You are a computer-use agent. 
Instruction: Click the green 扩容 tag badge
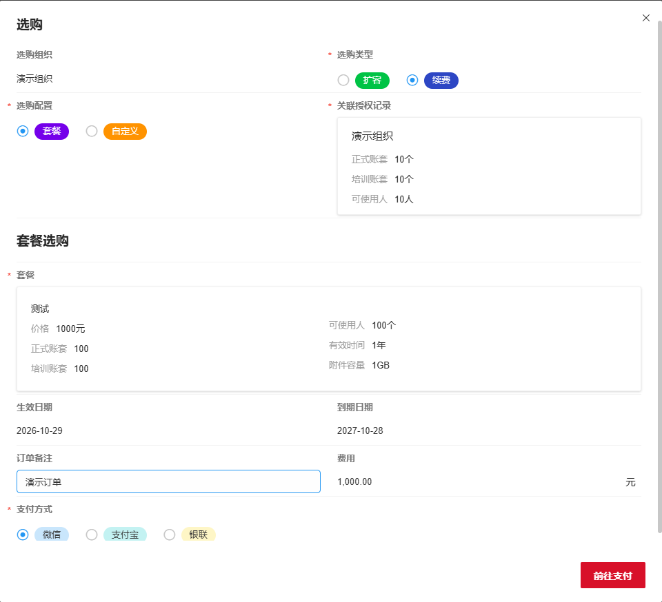[x=372, y=80]
